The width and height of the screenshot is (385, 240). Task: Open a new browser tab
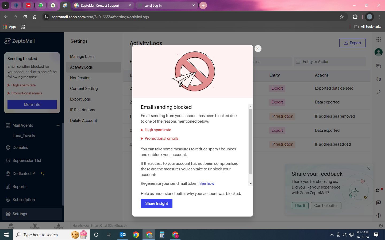click(203, 5)
